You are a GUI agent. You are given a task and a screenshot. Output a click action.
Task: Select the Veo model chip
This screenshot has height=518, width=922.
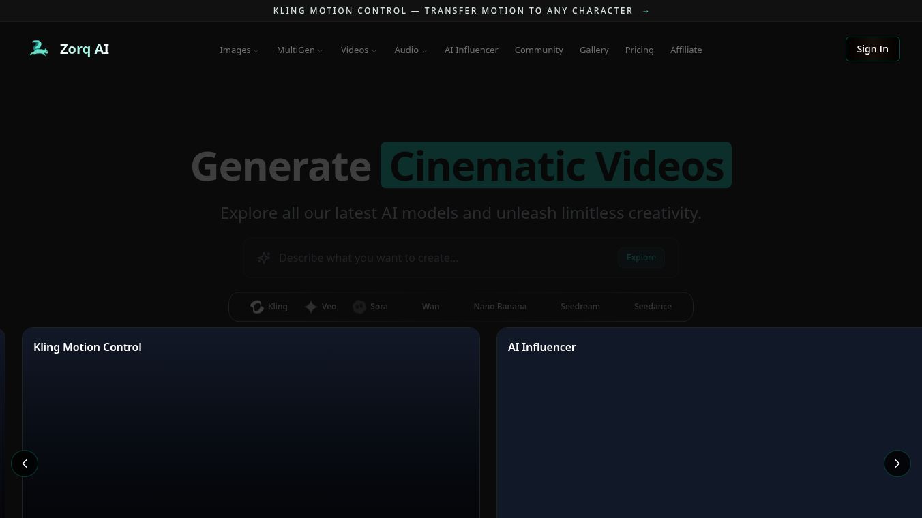click(x=321, y=307)
